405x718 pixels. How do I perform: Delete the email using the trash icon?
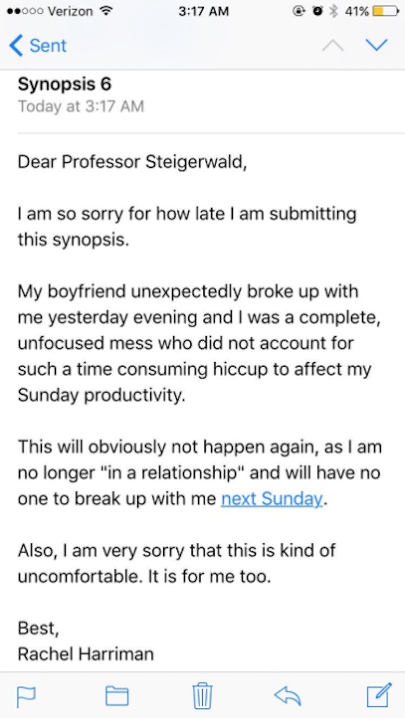[202, 695]
